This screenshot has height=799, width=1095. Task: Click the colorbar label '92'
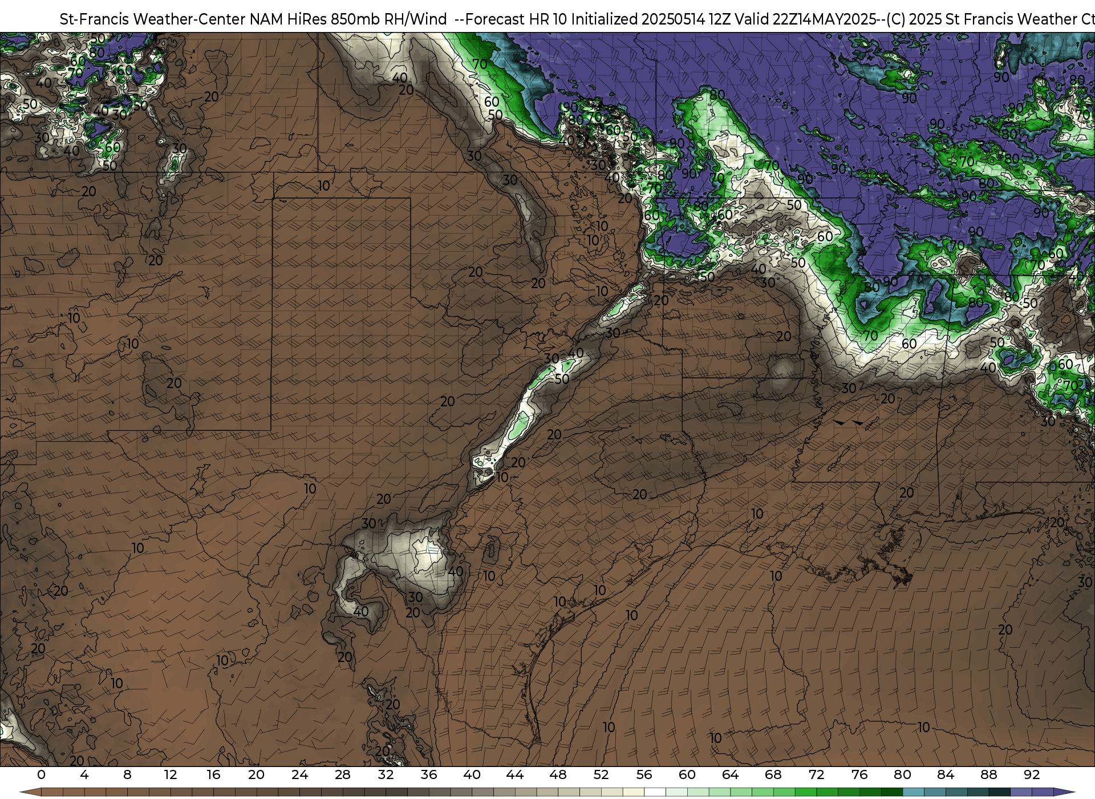click(x=1031, y=774)
